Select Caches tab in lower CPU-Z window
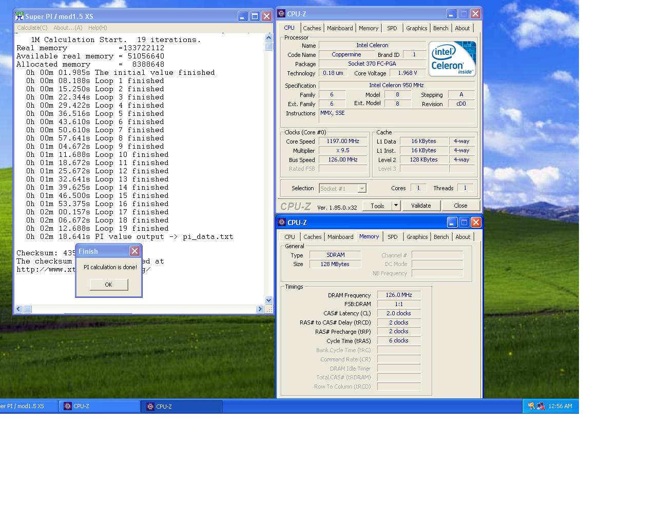The height and width of the screenshot is (525, 657). pyautogui.click(x=312, y=237)
